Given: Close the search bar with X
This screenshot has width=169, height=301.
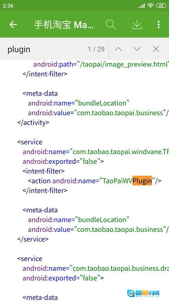Looking at the screenshot, I should [x=156, y=49].
